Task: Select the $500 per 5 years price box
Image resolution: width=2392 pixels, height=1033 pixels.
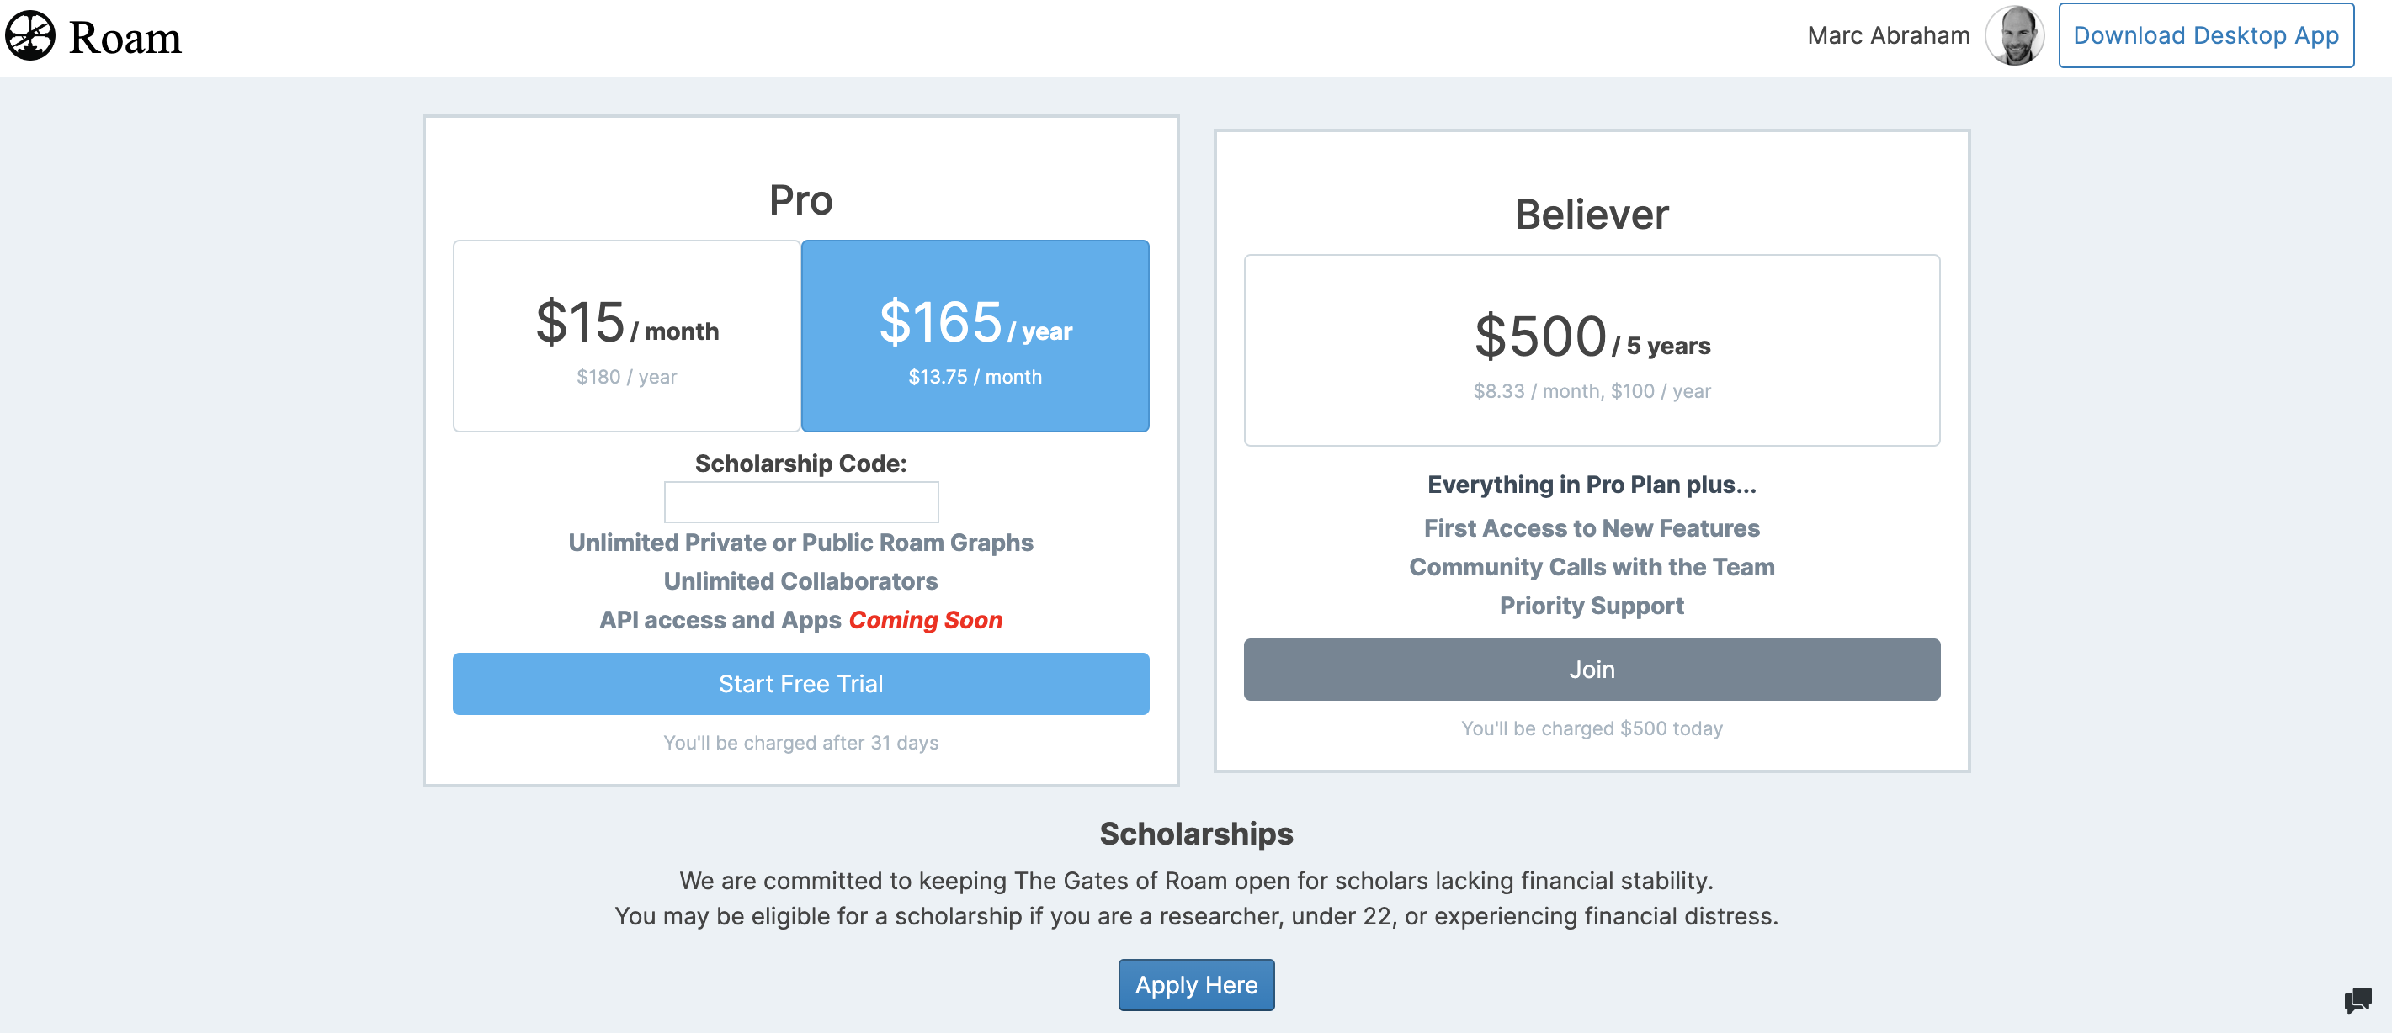Action: point(1592,350)
